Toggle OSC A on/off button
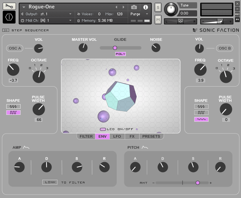 click(x=15, y=48)
